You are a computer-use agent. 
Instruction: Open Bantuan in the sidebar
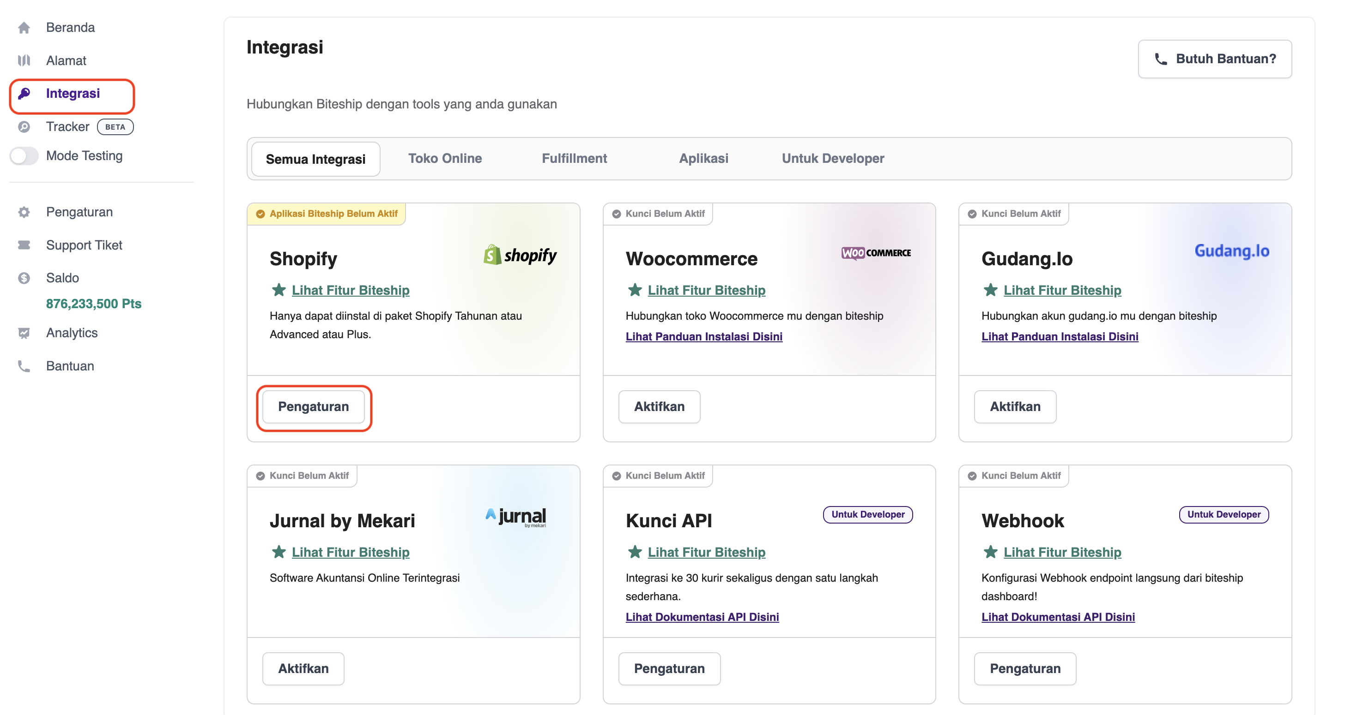coord(69,366)
